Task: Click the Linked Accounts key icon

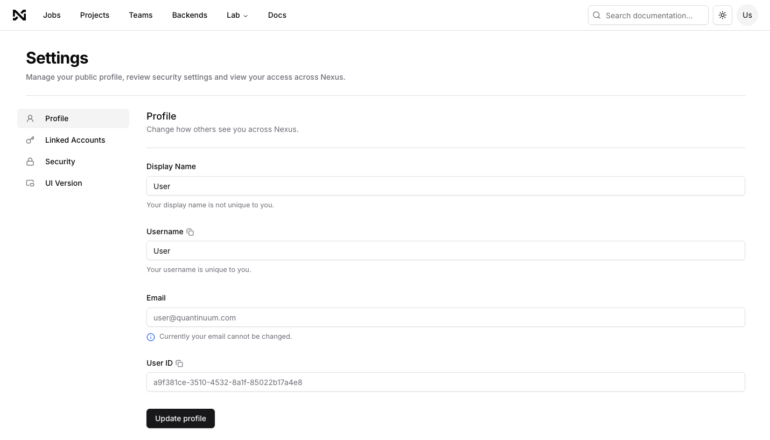Action: click(30, 140)
